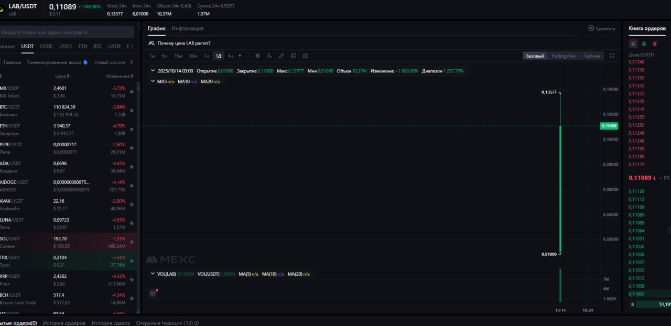The width and height of the screenshot is (671, 326).
Task: Collapse the OHLC data legend chevron
Action: point(153,71)
